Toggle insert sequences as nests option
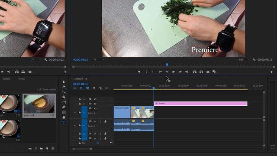 (75, 88)
